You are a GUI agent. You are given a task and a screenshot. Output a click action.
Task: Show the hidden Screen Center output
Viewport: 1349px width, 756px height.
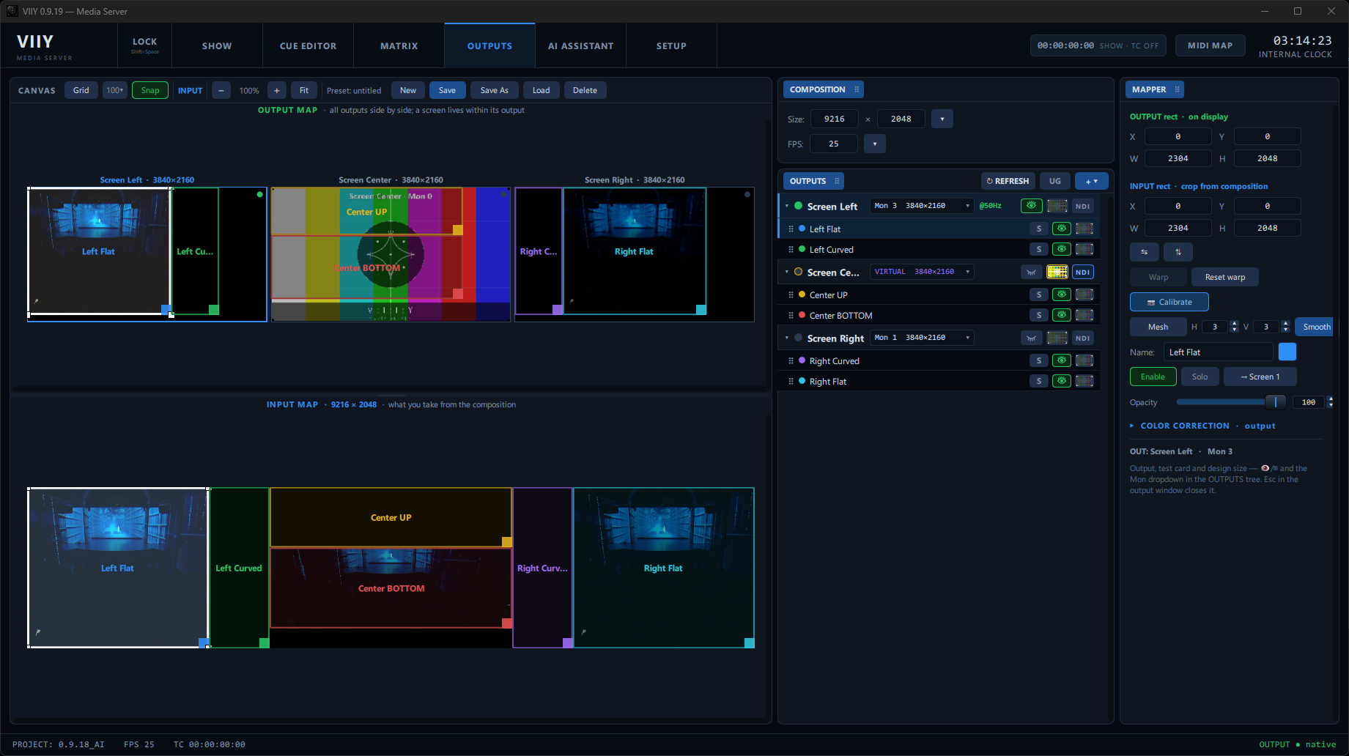pyautogui.click(x=1031, y=272)
